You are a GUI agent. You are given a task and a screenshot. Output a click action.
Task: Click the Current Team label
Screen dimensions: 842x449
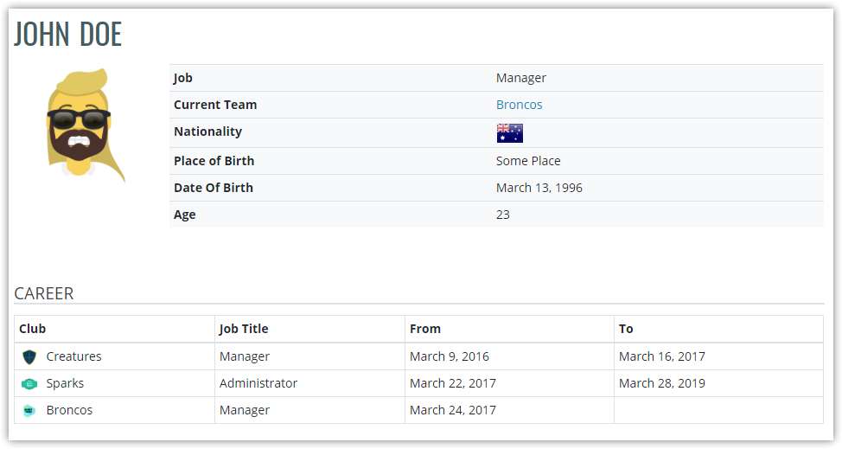pos(215,105)
